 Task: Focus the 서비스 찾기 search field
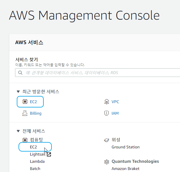pos(98,73)
